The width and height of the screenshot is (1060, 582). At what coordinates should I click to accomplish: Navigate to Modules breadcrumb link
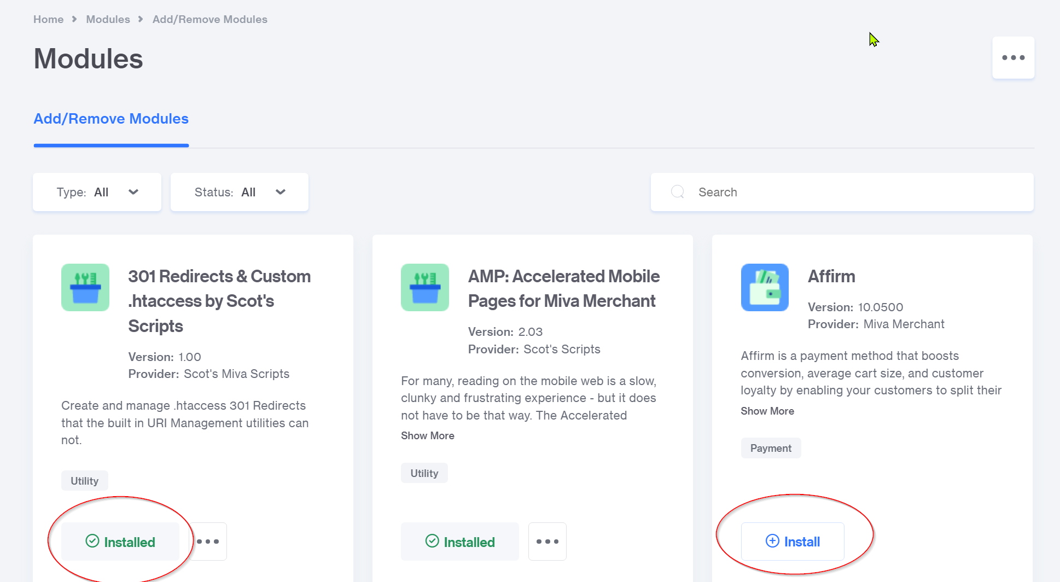pos(108,19)
